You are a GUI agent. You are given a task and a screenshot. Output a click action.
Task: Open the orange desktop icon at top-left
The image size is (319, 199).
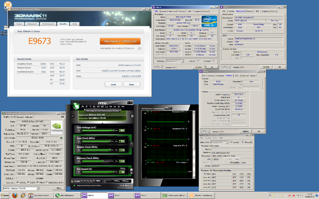click(x=8, y=4)
